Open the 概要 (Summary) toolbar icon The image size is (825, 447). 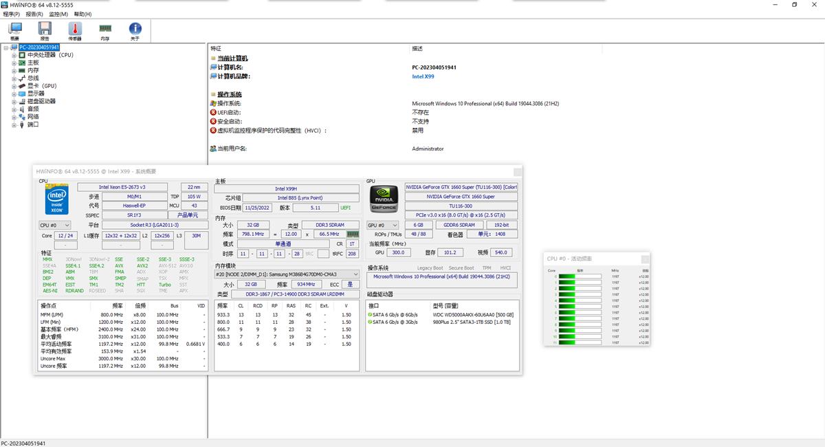15,31
